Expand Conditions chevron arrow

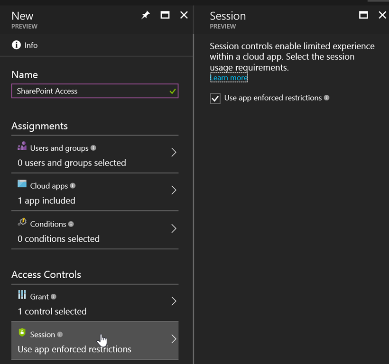click(174, 228)
